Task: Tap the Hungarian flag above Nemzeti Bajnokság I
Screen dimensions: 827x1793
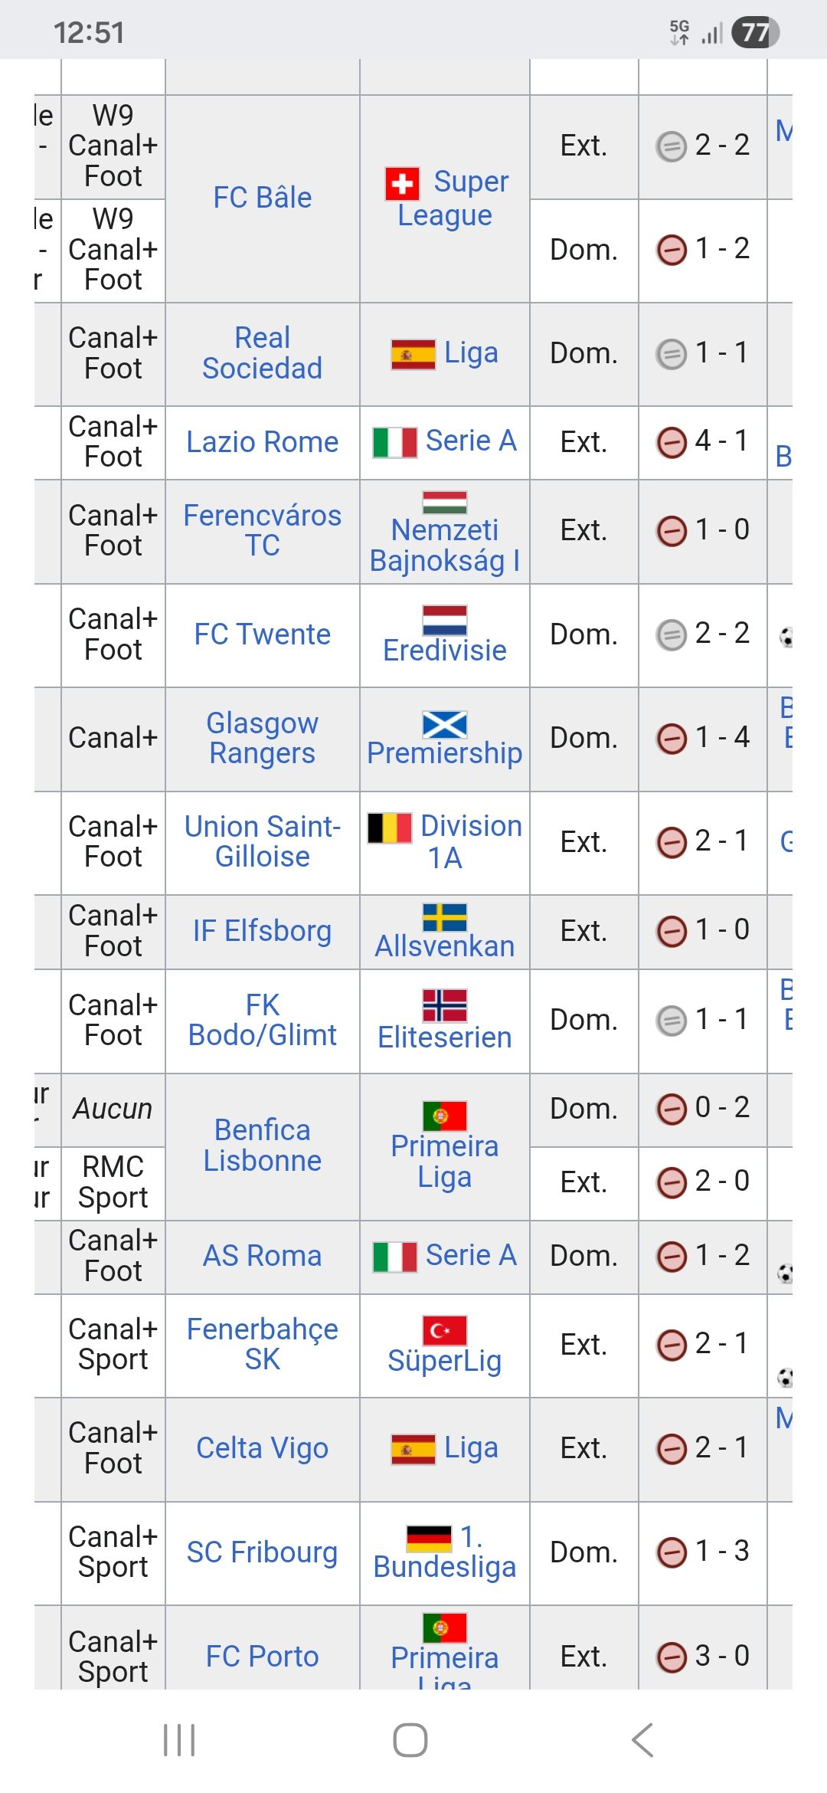Action: pyautogui.click(x=444, y=503)
